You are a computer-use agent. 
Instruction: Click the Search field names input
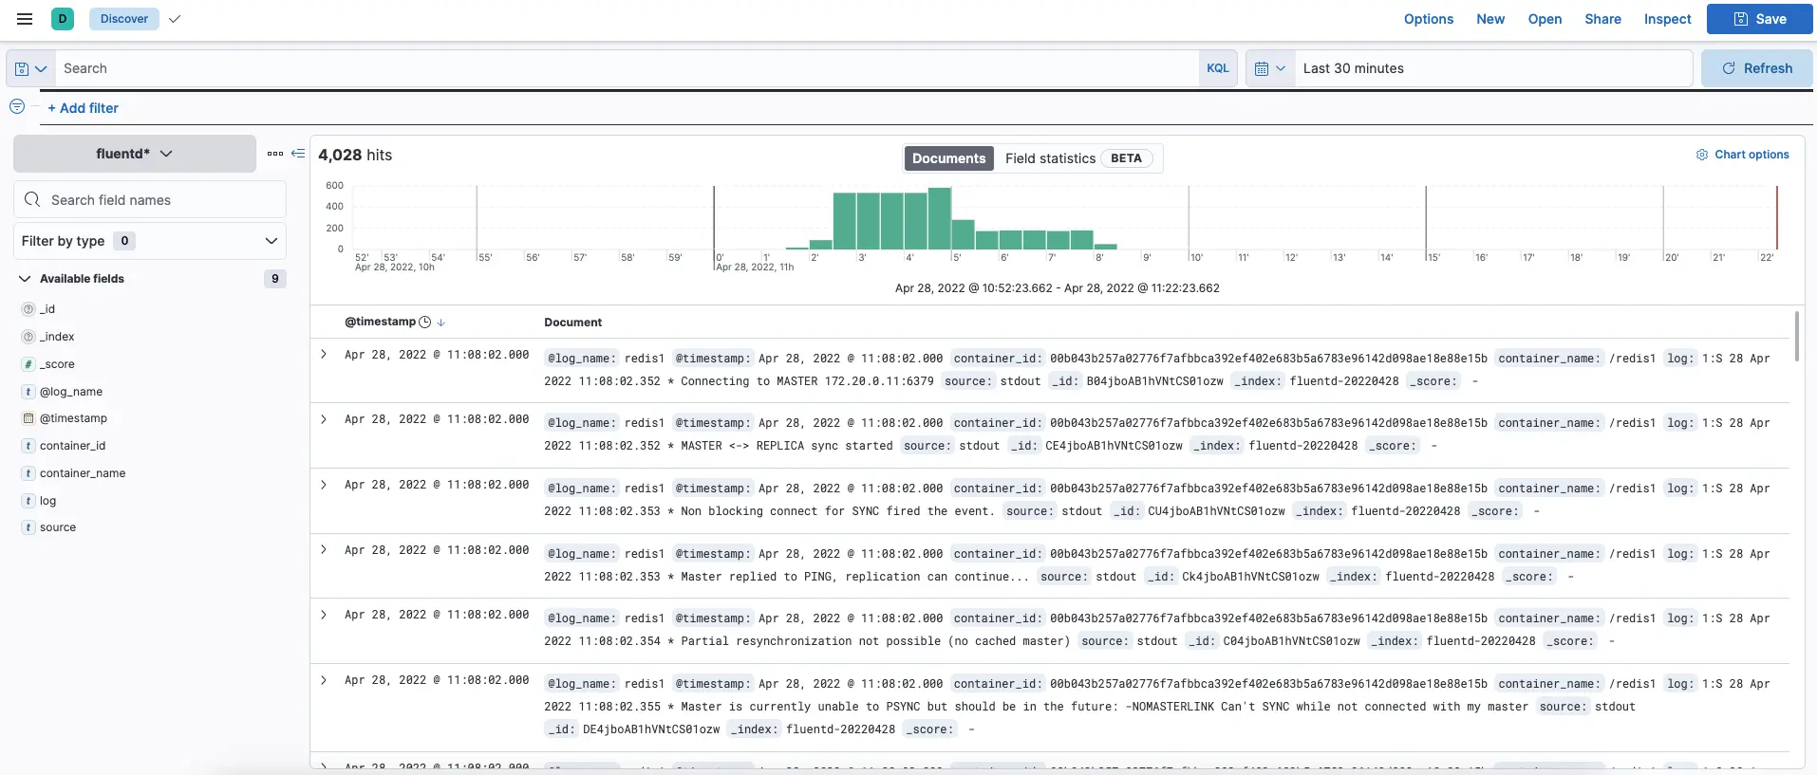pos(150,200)
